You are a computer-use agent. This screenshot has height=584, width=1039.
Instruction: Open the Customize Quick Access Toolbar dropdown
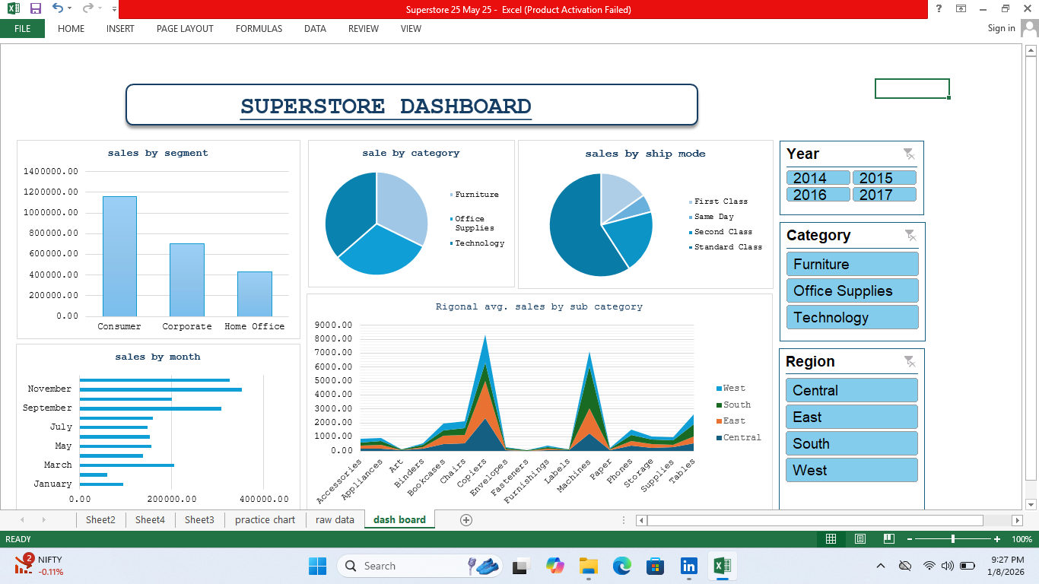[114, 9]
